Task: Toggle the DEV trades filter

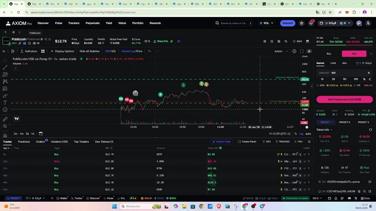Action: click(x=267, y=142)
